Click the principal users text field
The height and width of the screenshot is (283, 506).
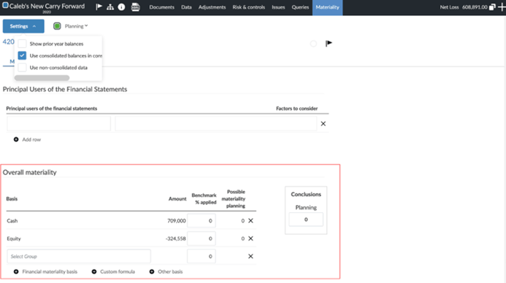click(x=58, y=124)
